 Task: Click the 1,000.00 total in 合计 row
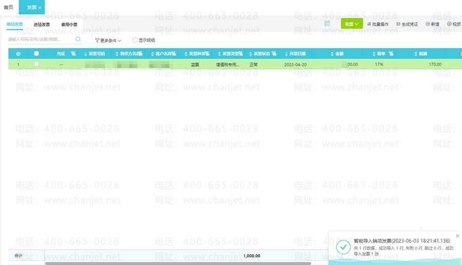tap(252, 256)
